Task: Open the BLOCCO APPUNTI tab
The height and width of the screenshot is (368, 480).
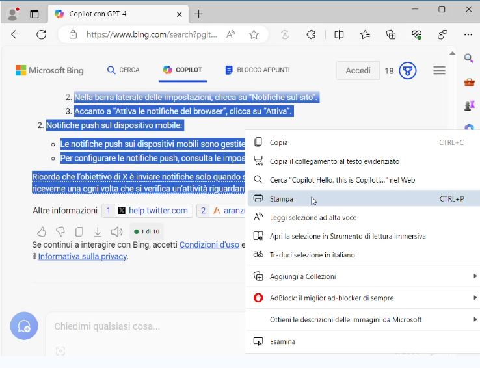Action: point(258,70)
